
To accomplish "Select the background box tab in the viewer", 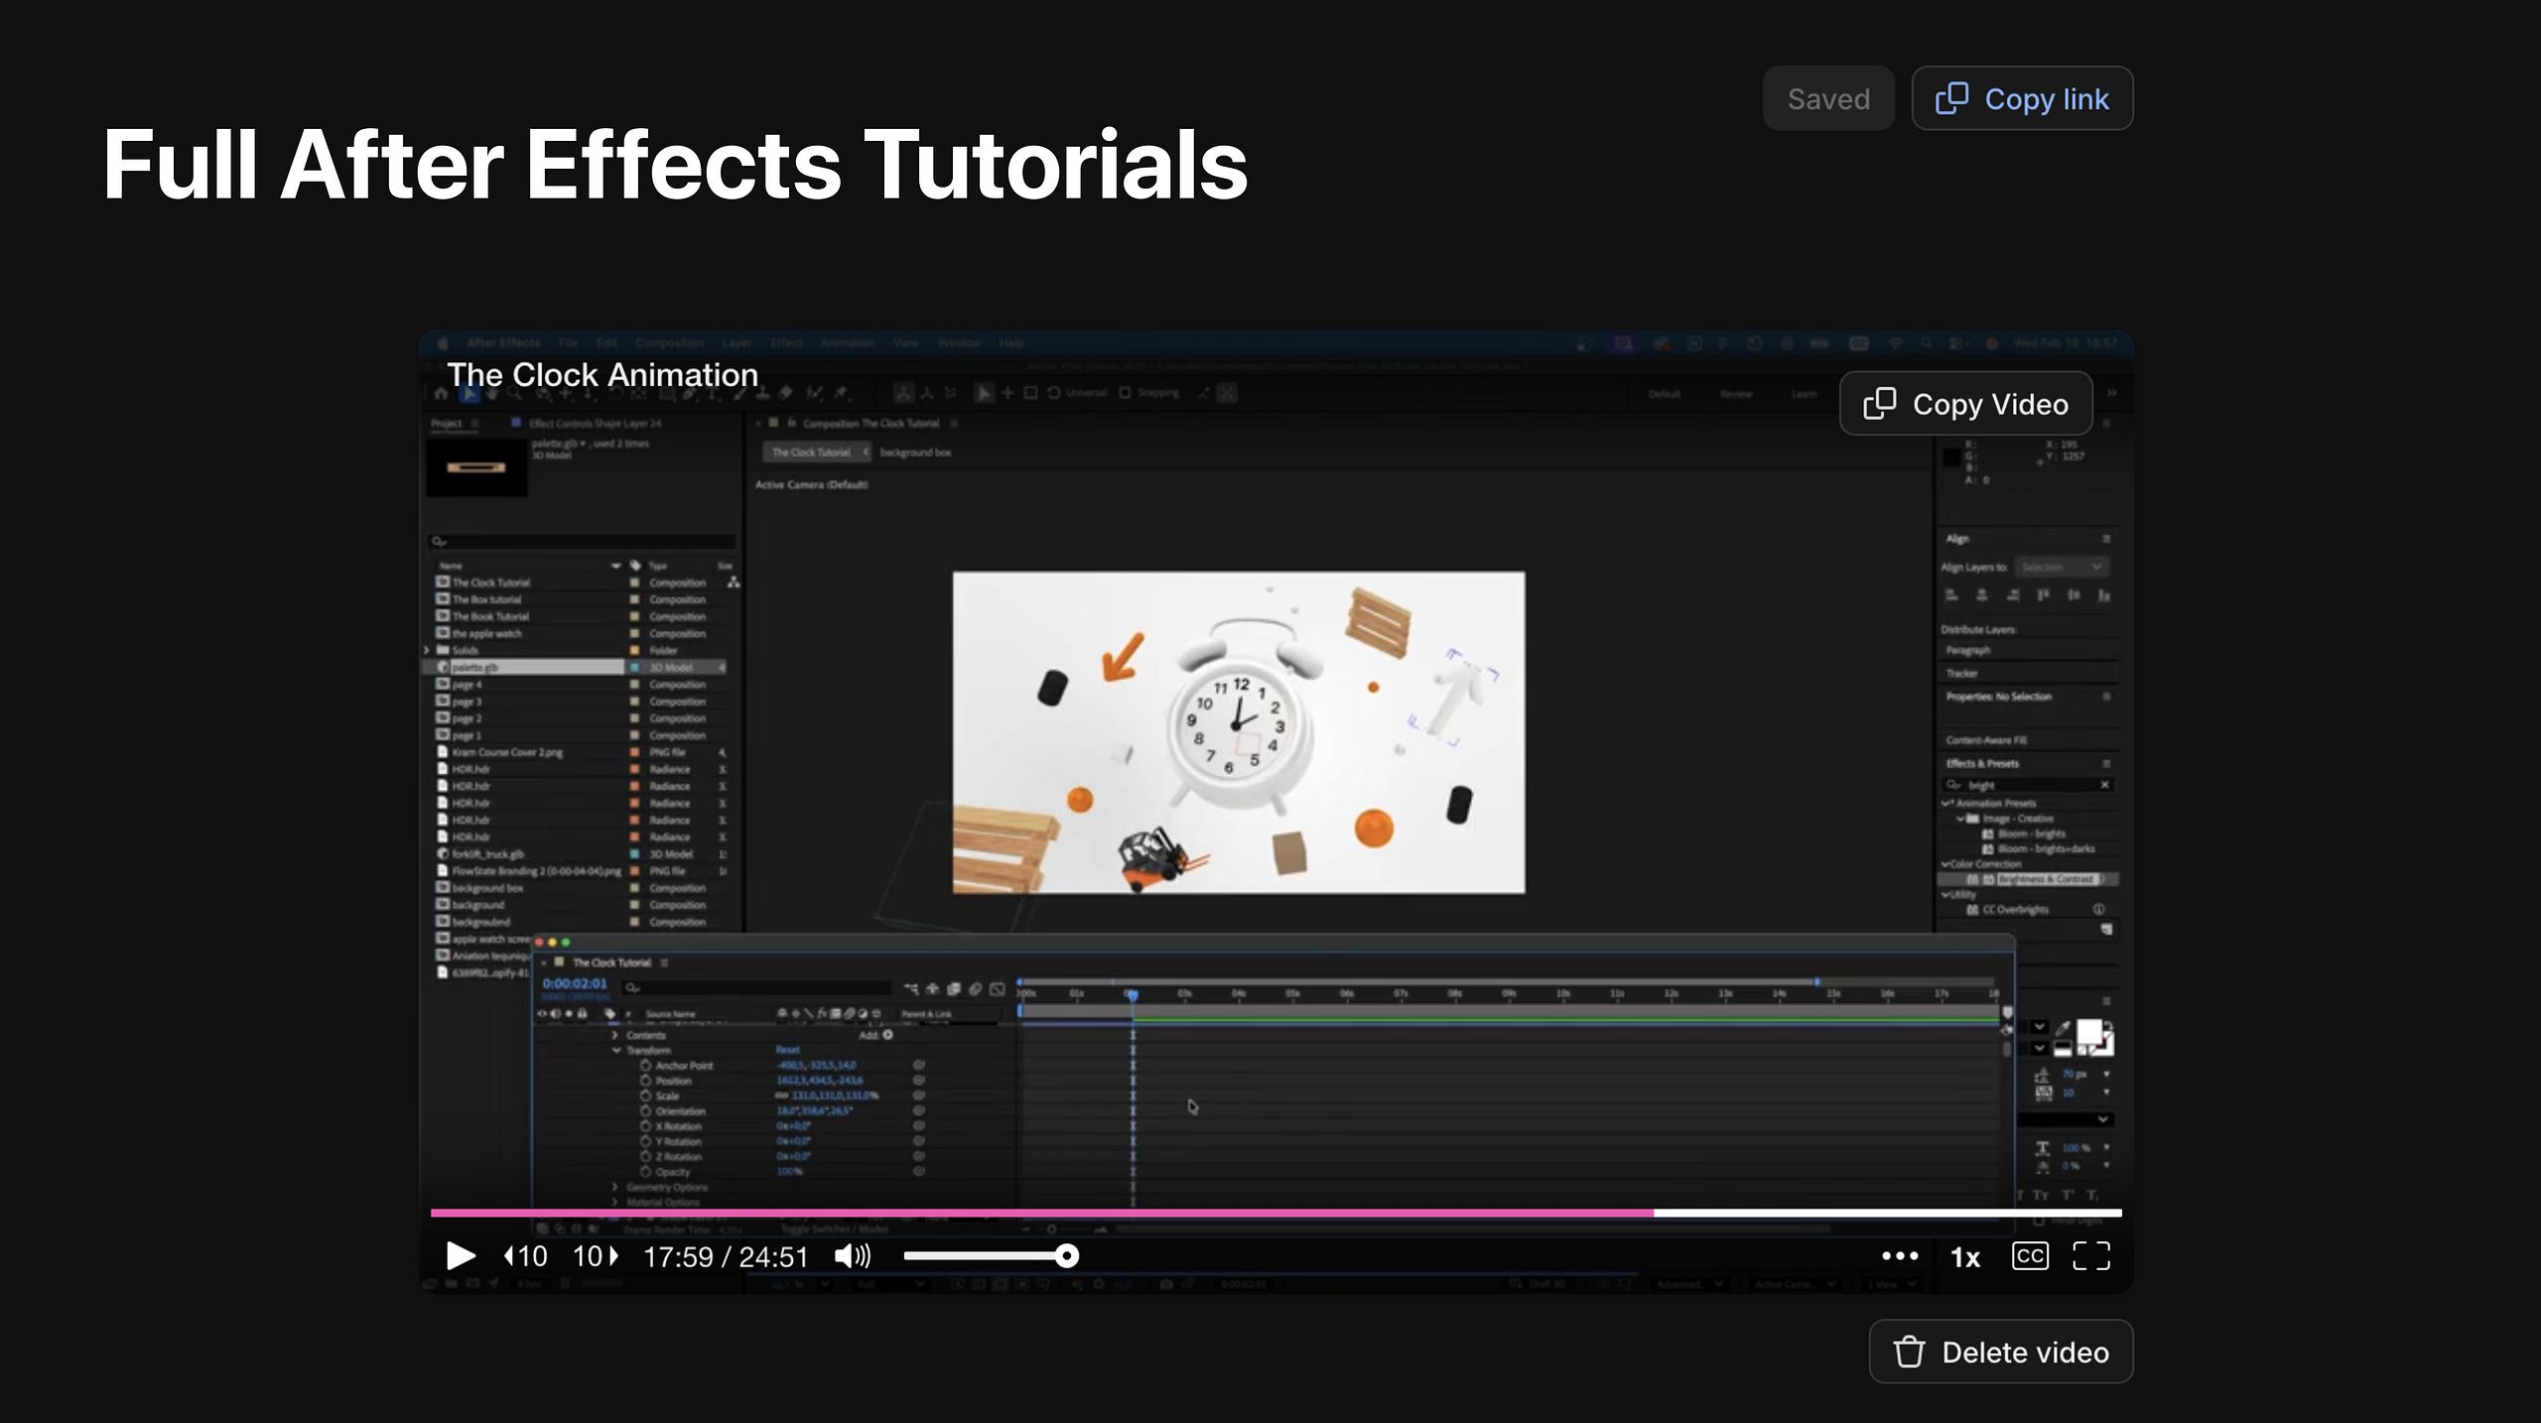I will (915, 453).
